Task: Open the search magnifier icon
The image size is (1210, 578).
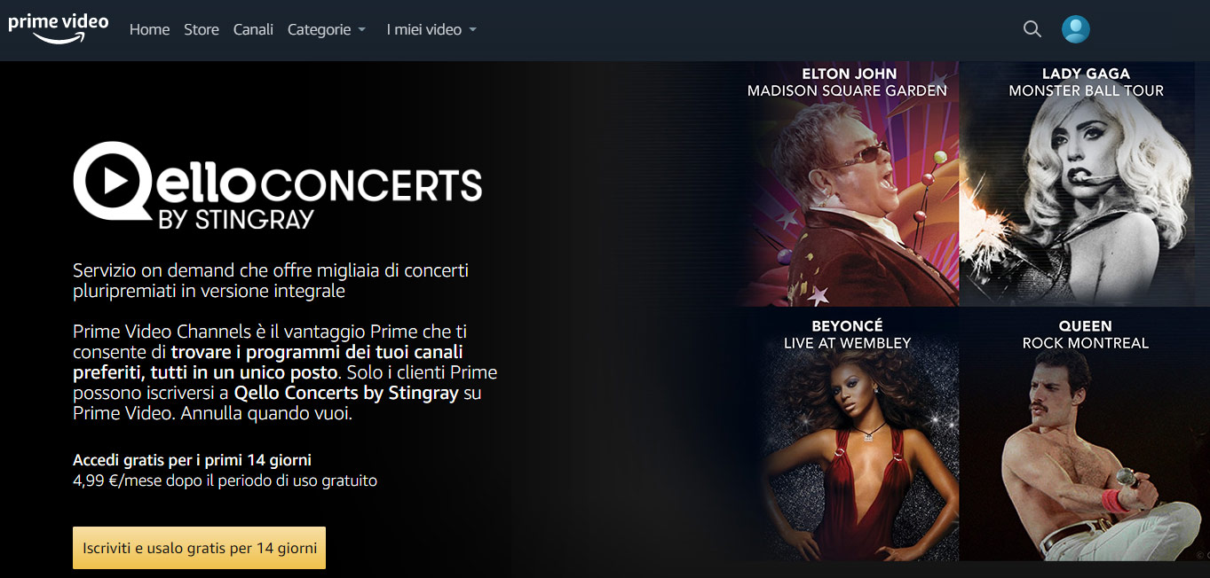Action: (1032, 29)
